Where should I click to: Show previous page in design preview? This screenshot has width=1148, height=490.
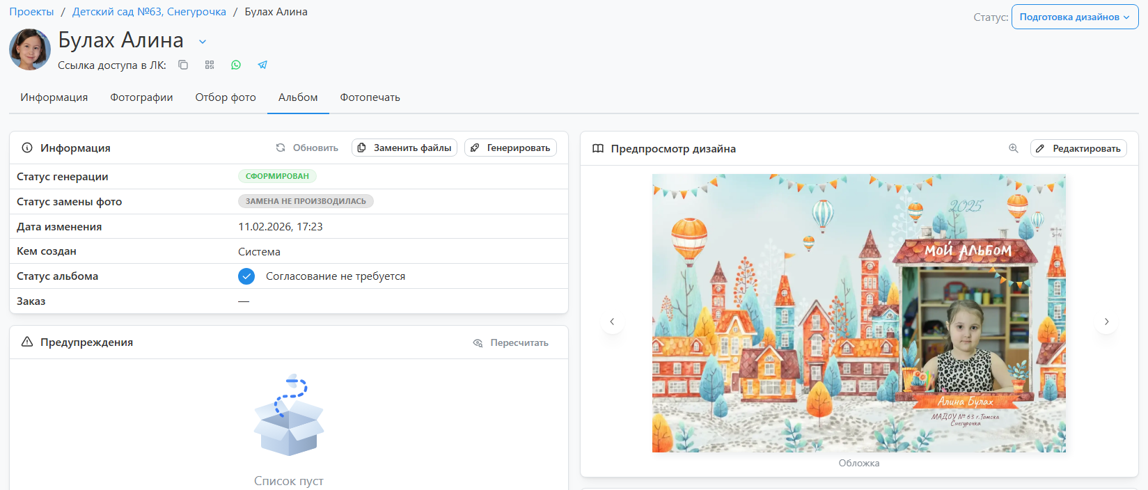(612, 322)
